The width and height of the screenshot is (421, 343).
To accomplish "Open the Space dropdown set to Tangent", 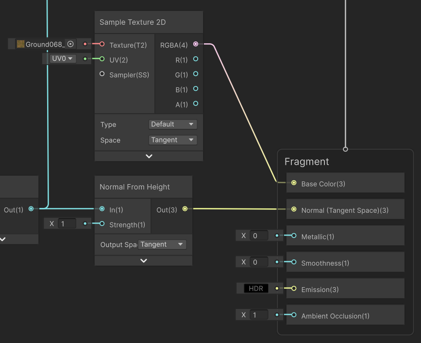I will pyautogui.click(x=173, y=140).
